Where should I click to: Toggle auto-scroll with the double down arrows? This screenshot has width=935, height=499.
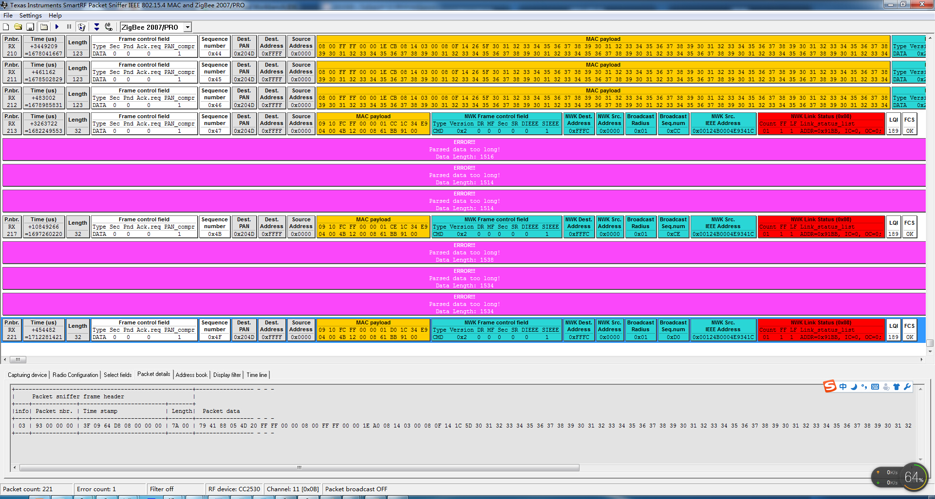(x=96, y=27)
